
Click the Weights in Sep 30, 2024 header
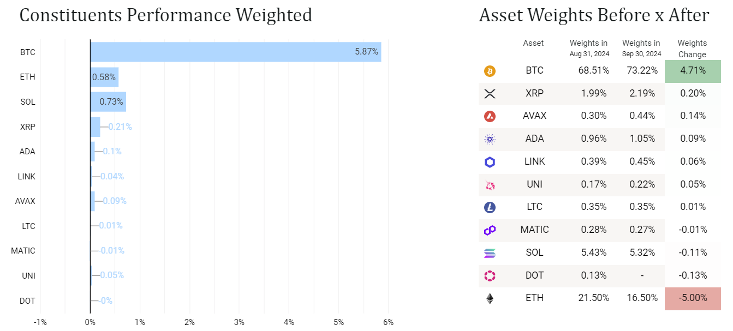click(641, 48)
